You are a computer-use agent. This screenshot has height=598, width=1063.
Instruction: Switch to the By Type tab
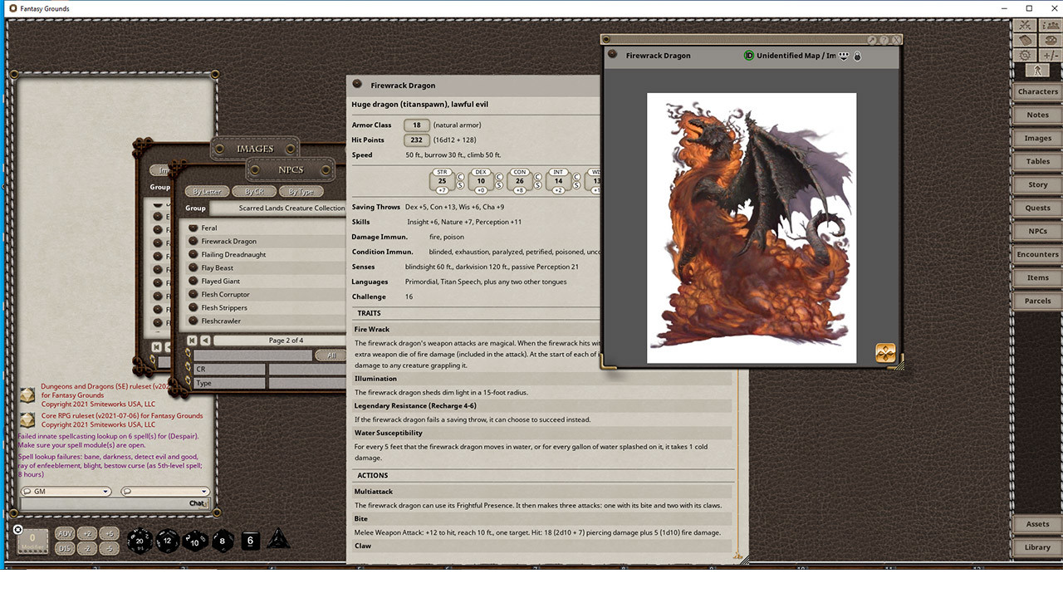[301, 190]
